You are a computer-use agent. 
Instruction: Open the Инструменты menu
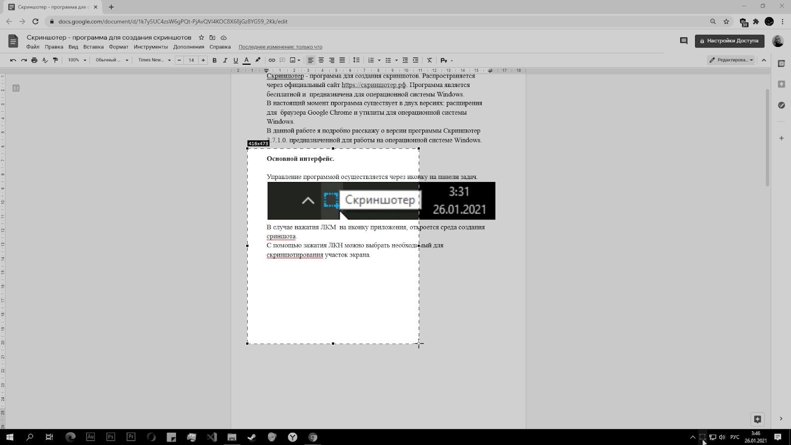(151, 47)
